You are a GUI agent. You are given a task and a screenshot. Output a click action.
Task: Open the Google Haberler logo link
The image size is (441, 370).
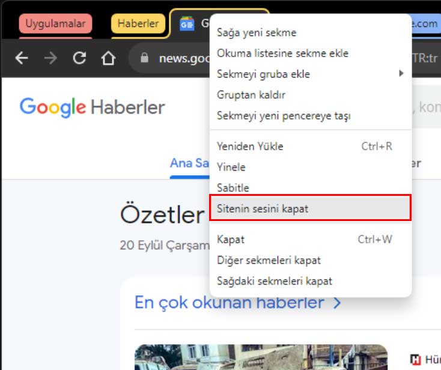coord(93,108)
